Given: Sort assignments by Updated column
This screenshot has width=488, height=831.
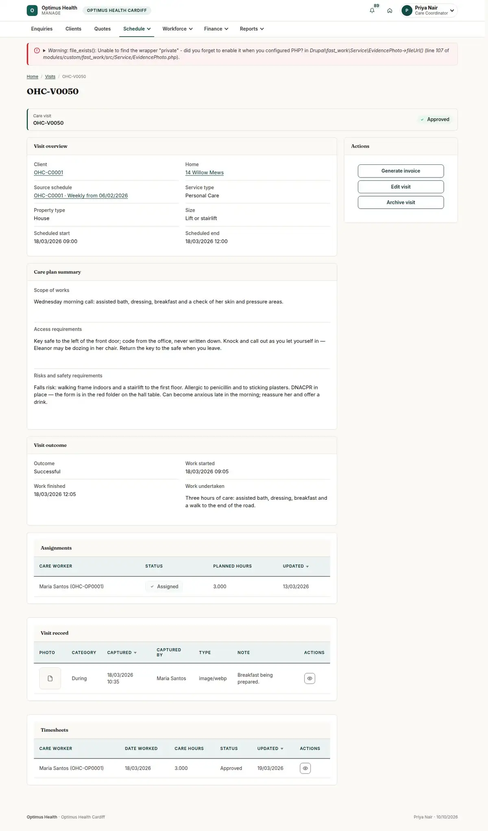Looking at the screenshot, I should pos(296,566).
